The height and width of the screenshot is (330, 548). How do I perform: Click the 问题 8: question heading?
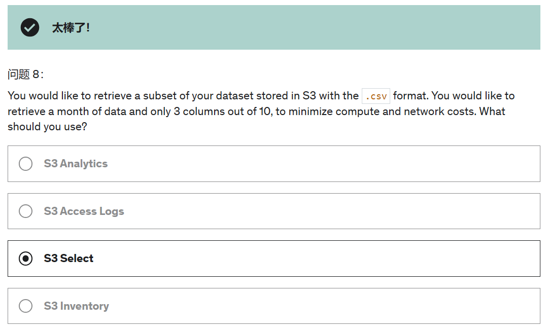point(25,75)
